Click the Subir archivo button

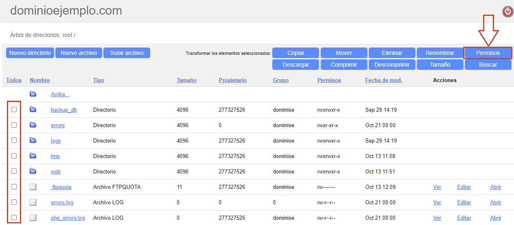(x=127, y=53)
